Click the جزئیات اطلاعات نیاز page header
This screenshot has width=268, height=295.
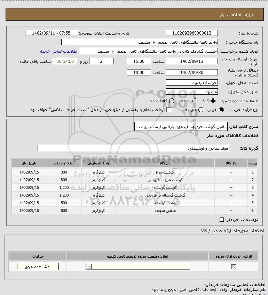pyautogui.click(x=237, y=15)
